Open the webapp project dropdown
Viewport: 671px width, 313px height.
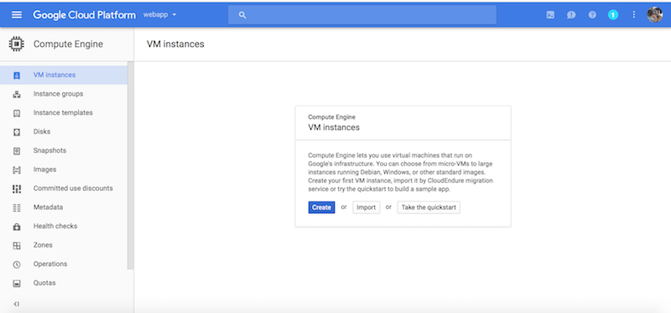click(160, 15)
